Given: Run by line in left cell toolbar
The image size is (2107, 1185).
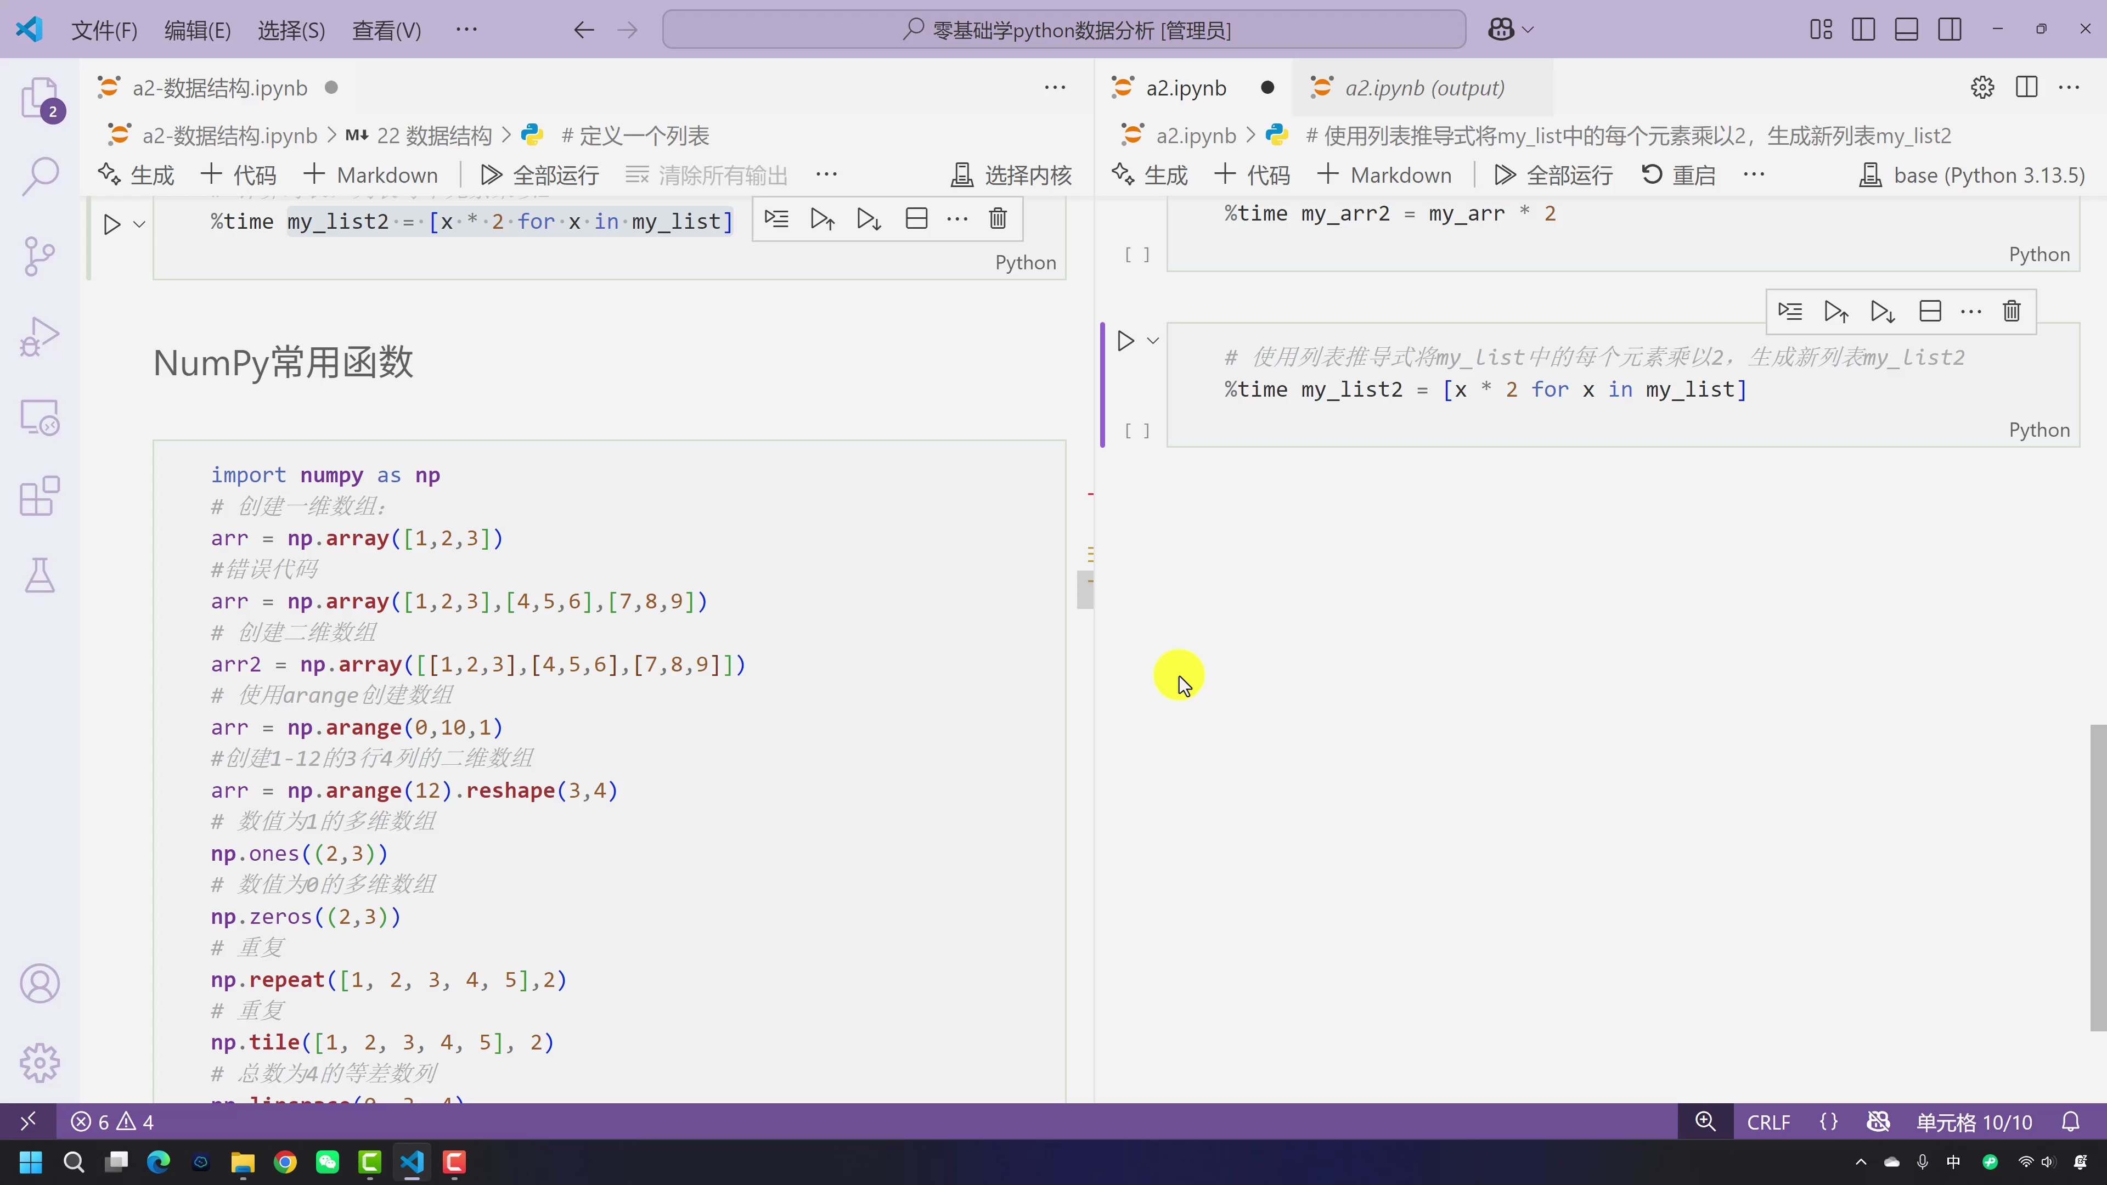Looking at the screenshot, I should pos(776,219).
